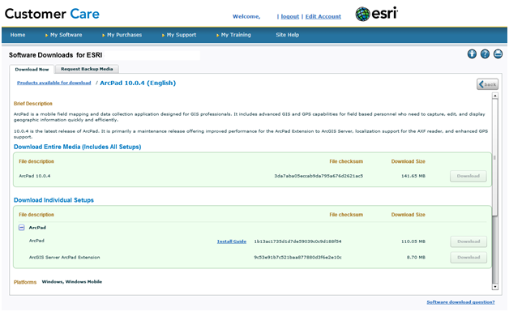This screenshot has width=509, height=312.
Task: Open the help question-mark icon
Action: [x=485, y=54]
